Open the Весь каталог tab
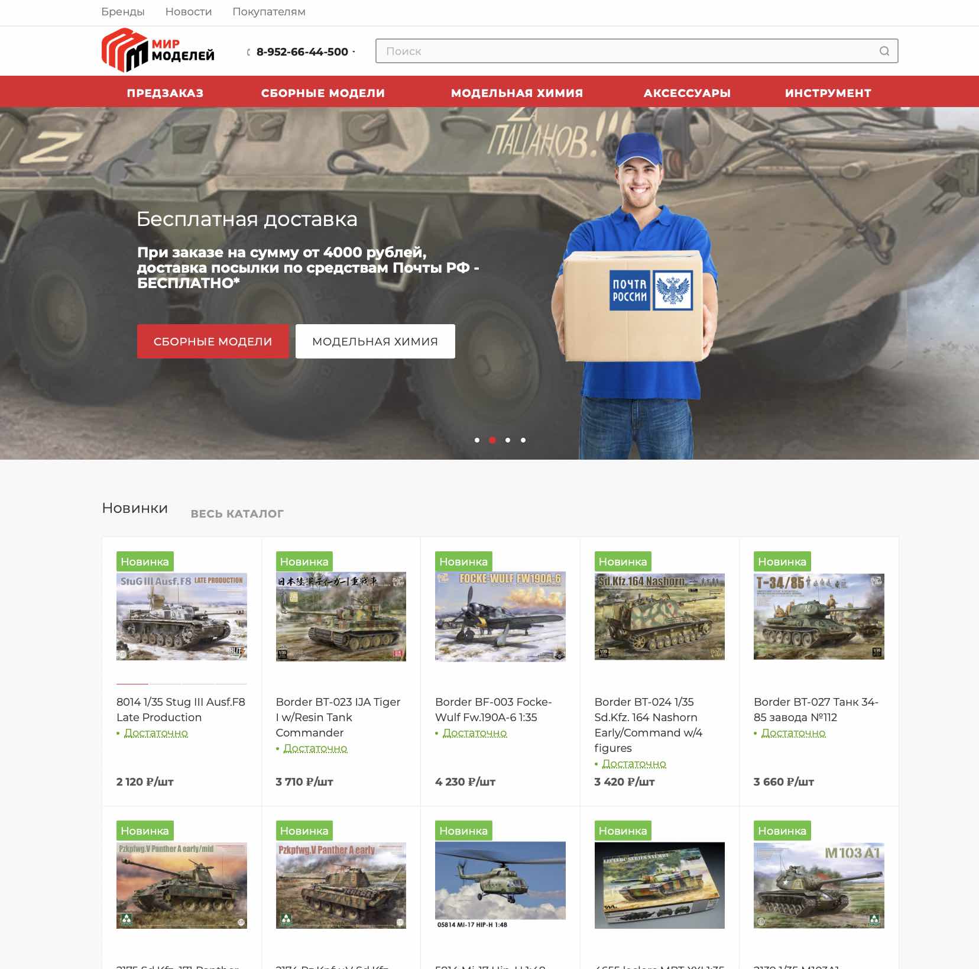 [x=237, y=514]
